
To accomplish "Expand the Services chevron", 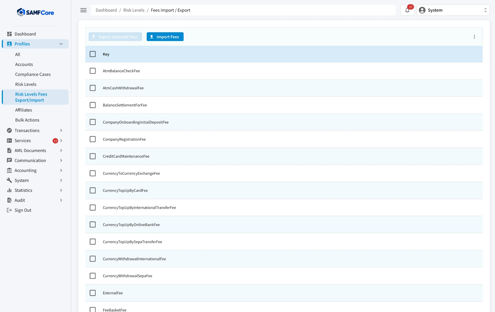I will pyautogui.click(x=61, y=140).
